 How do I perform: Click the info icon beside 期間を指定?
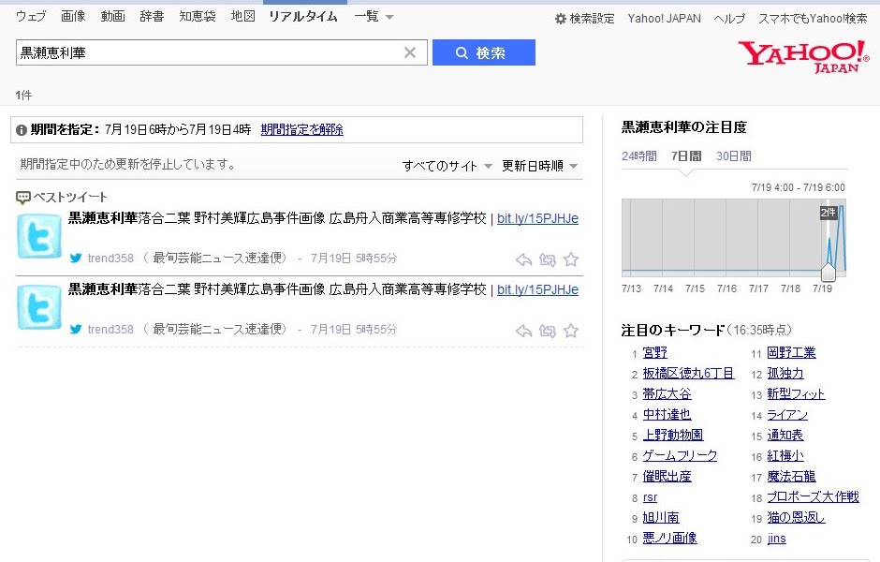(x=22, y=130)
